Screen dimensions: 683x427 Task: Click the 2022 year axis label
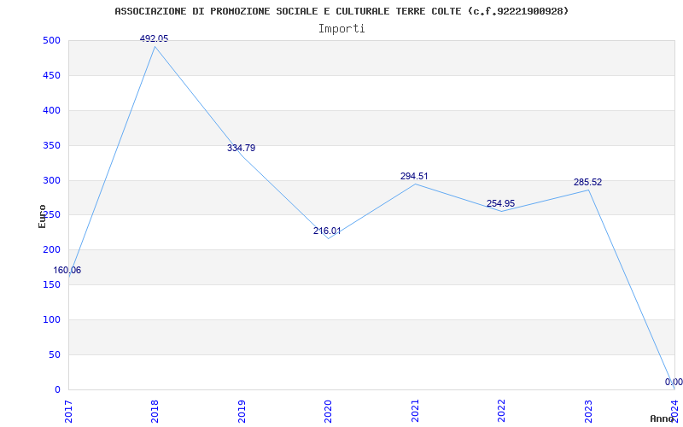click(x=501, y=411)
